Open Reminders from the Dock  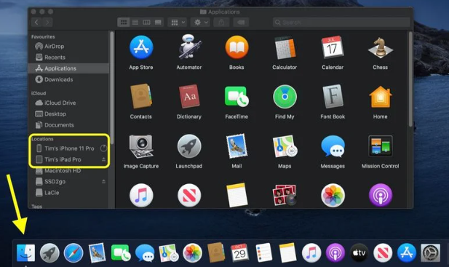pos(263,252)
